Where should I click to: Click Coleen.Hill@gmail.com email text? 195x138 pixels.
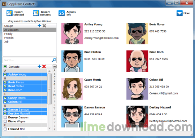[164, 93]
